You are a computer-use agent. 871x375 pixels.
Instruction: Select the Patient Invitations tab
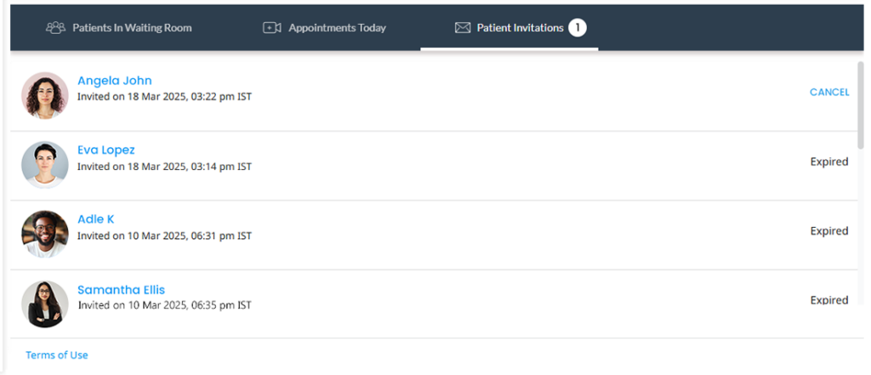click(510, 28)
